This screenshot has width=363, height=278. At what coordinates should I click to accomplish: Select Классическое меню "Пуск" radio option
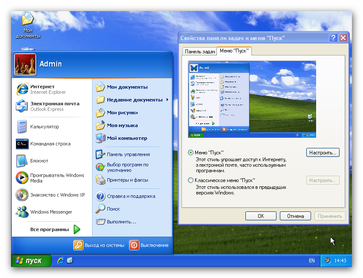[190, 180]
